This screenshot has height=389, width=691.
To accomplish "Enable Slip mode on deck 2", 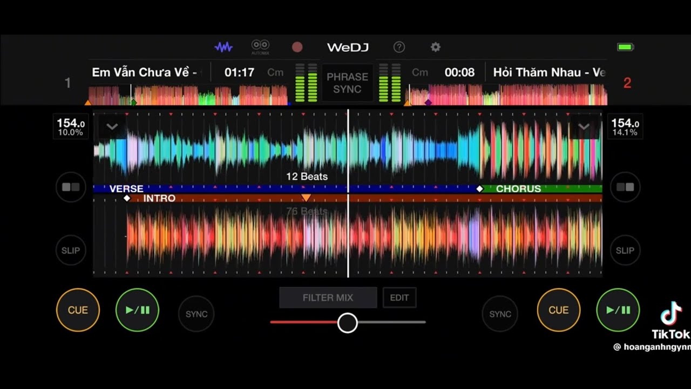I will point(625,250).
